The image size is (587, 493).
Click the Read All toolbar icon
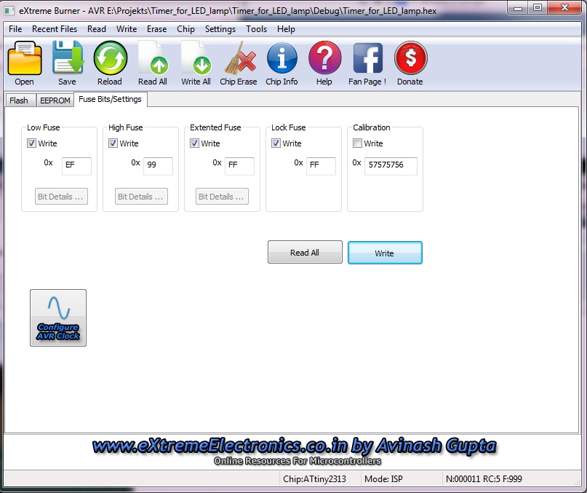point(153,60)
